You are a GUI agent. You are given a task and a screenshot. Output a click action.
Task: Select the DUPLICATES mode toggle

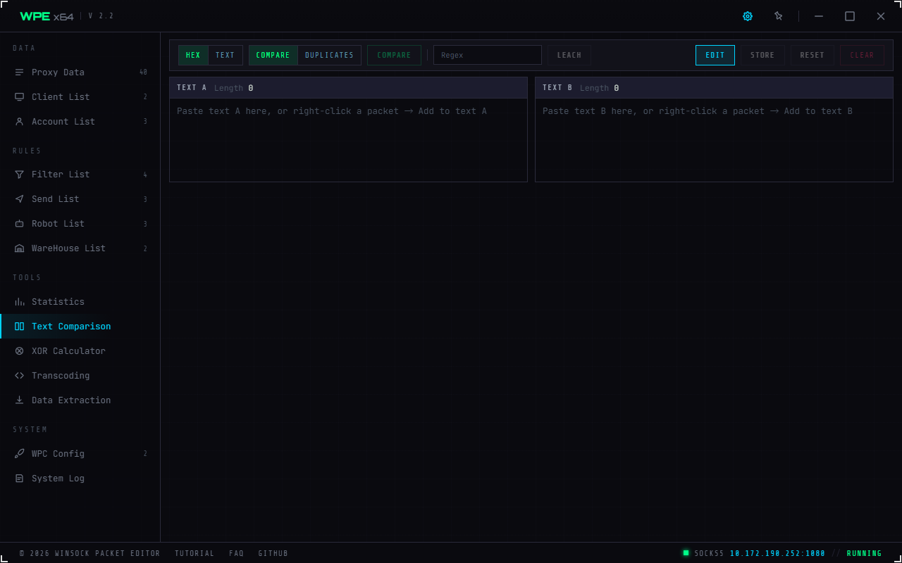tap(329, 56)
